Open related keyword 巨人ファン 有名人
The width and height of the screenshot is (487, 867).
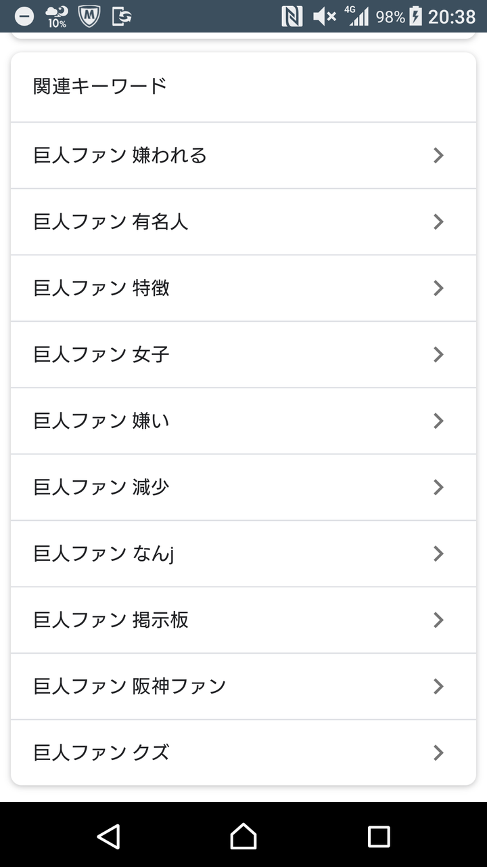[111, 222]
